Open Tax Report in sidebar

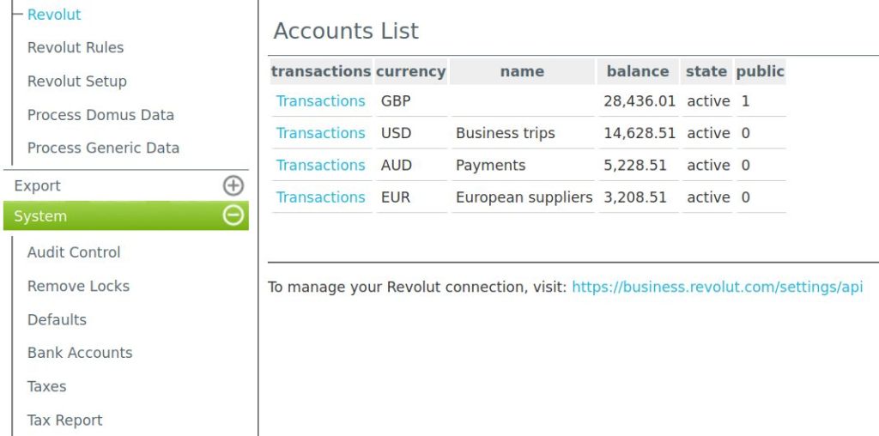[x=64, y=420]
